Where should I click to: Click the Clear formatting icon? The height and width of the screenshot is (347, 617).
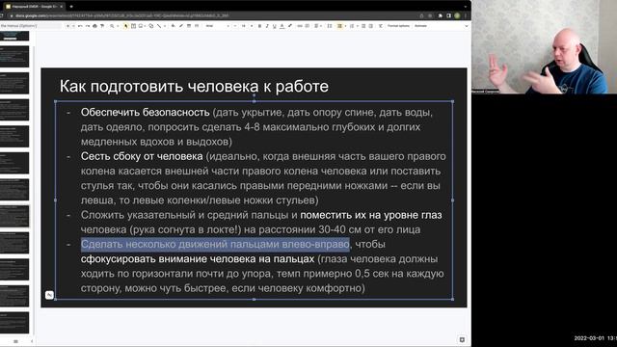[x=381, y=26]
